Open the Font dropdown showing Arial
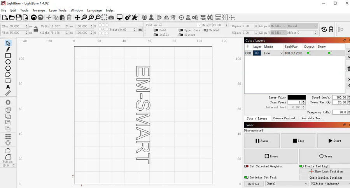This screenshot has width=350, height=188. 177,25
